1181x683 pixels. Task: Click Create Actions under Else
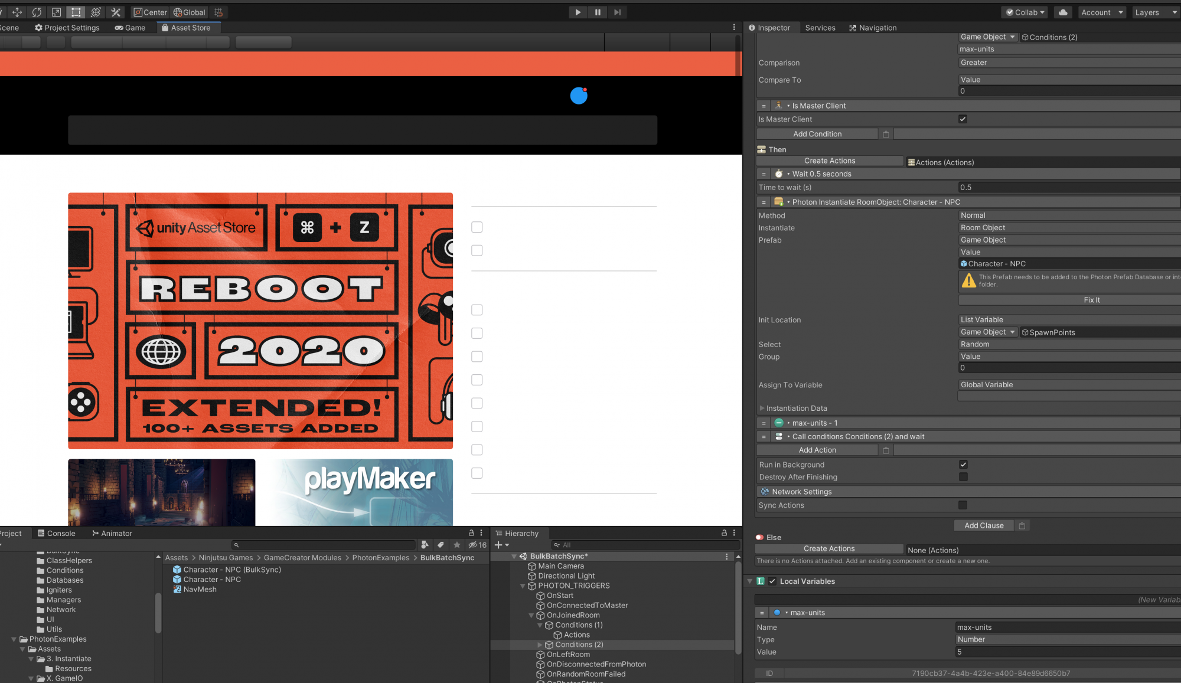pyautogui.click(x=829, y=548)
